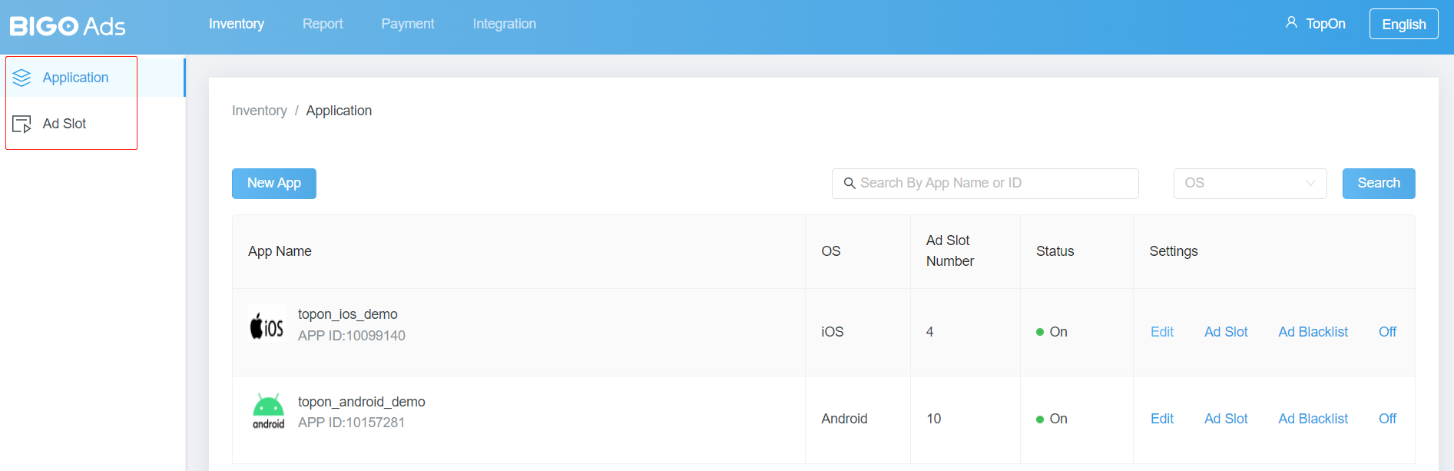Open the Integration menu
Viewport: 1454px width, 471px height.
[505, 24]
